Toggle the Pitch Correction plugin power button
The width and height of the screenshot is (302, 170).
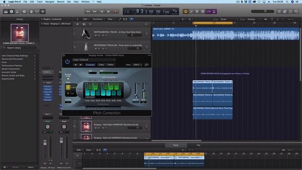(x=67, y=61)
